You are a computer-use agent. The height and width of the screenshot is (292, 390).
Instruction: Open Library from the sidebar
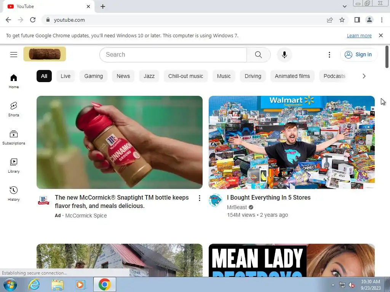pyautogui.click(x=14, y=166)
